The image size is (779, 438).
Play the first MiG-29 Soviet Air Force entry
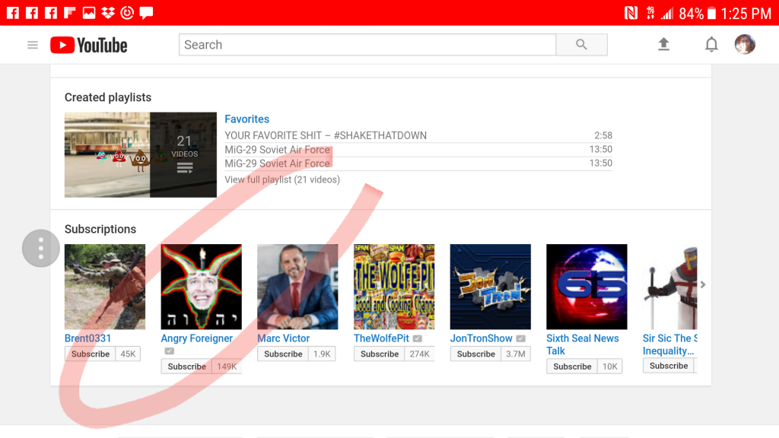pyautogui.click(x=277, y=150)
